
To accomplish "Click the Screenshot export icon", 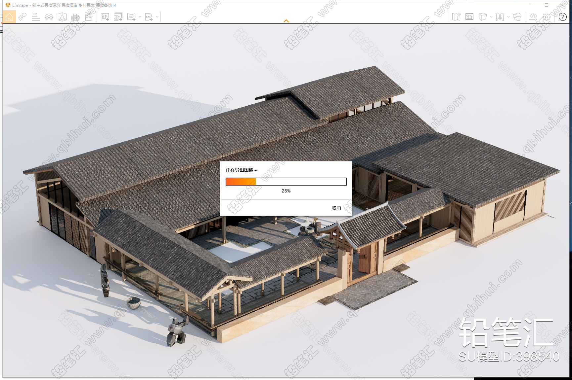I will coord(105,17).
